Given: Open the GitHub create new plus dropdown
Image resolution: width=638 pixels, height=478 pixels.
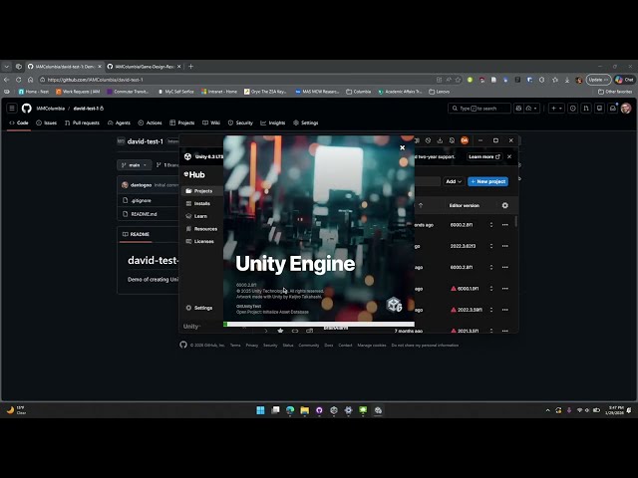Looking at the screenshot, I should tap(556, 109).
